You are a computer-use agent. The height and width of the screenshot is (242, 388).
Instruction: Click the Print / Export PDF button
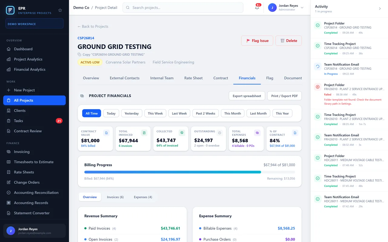pyautogui.click(x=284, y=96)
